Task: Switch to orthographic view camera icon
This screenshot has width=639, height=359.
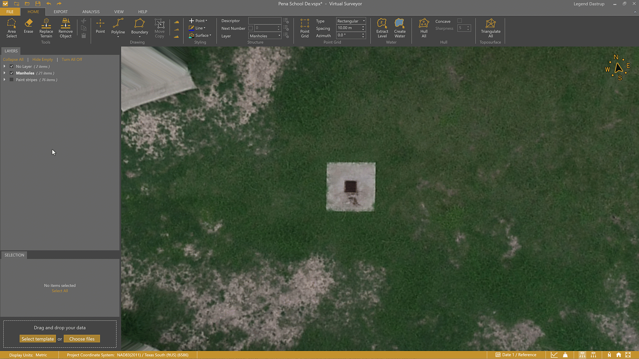Action: 593,355
